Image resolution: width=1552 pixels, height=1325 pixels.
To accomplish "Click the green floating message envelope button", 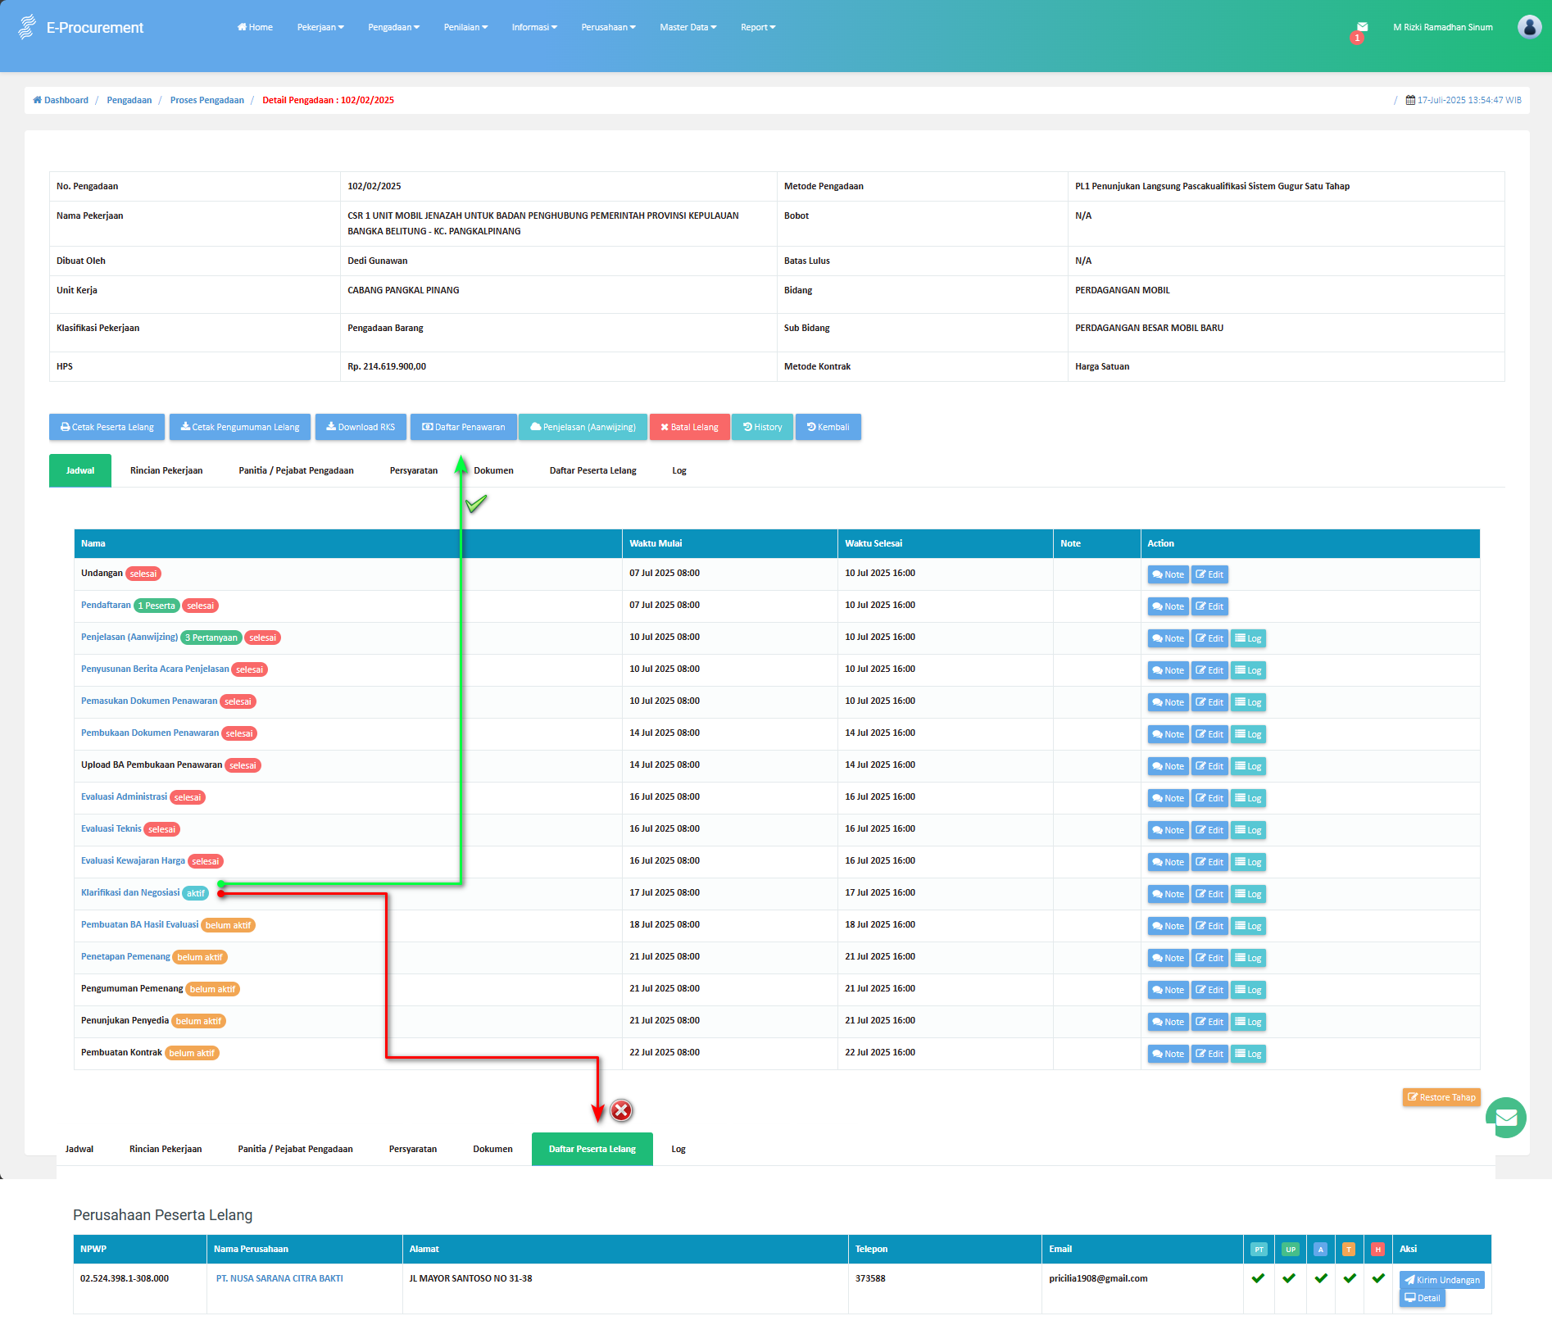I will coord(1506,1118).
